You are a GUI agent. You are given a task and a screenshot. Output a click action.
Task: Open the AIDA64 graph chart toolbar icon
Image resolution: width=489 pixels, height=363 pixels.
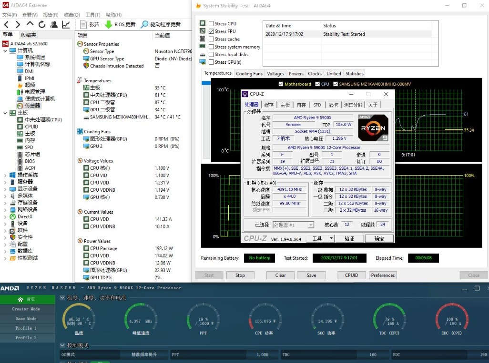[x=65, y=24]
